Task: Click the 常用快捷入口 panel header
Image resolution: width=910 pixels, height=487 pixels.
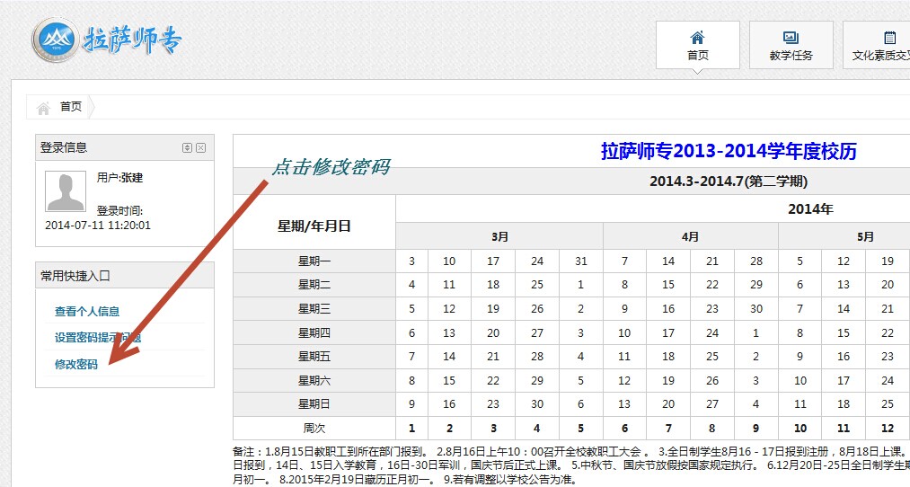Action: [75, 276]
